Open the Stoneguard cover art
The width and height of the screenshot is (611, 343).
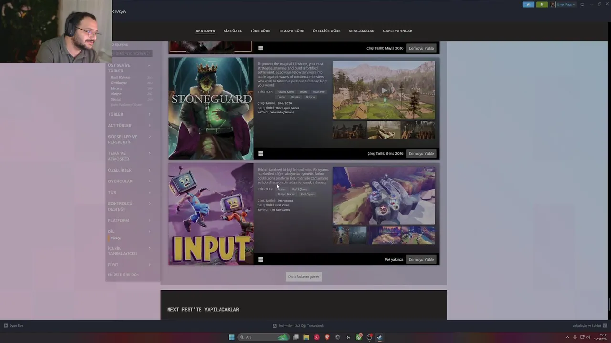point(211,108)
